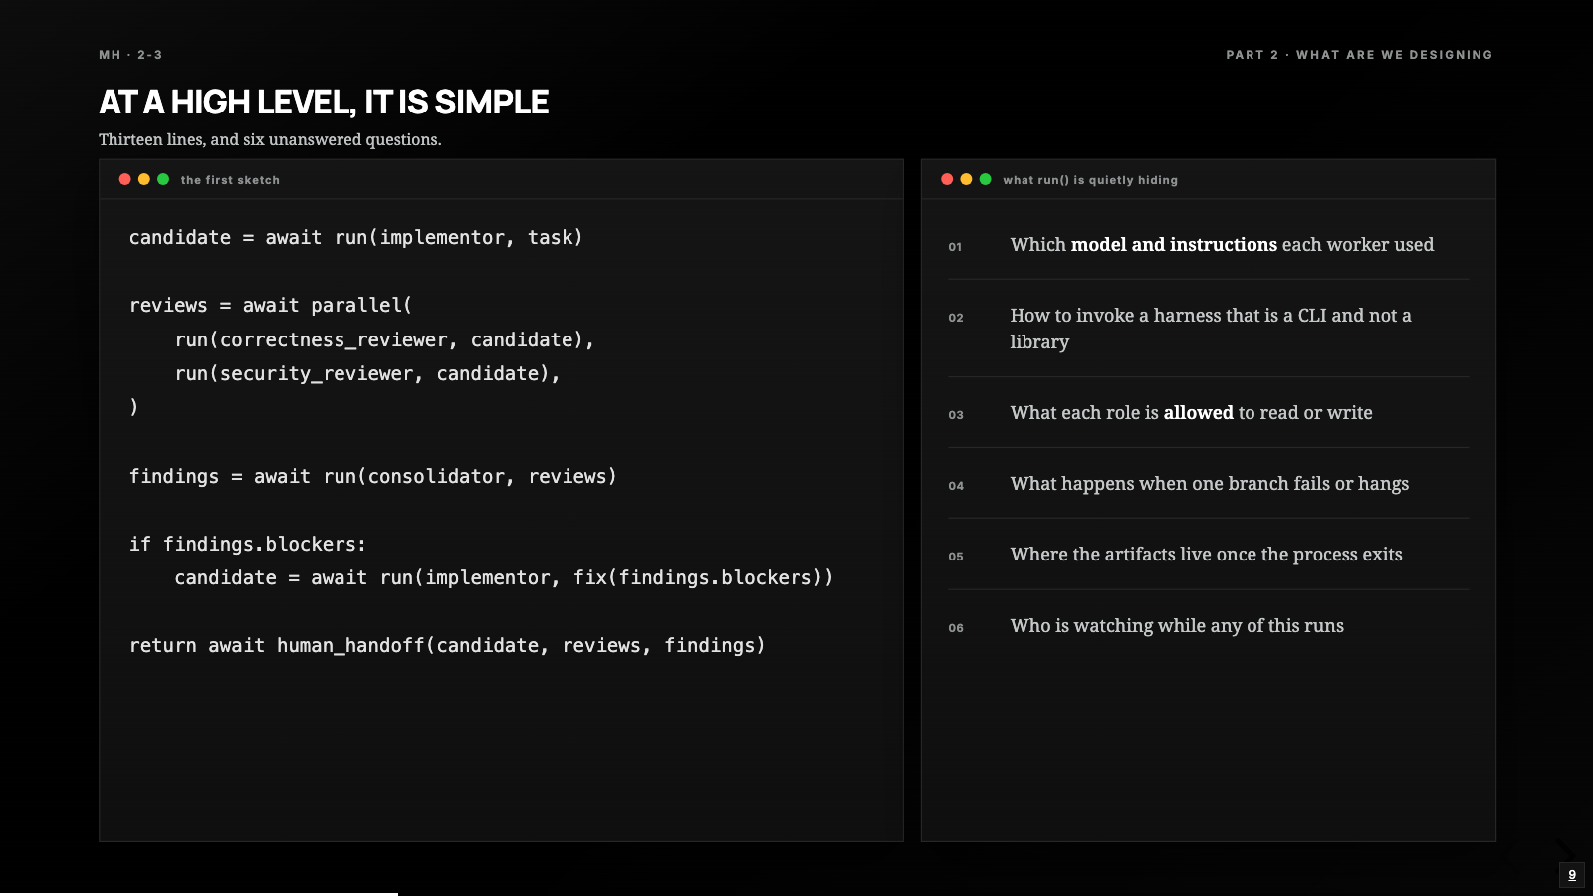Screen dimensions: 1593x896
Task: Click the list number '06'
Action: (956, 628)
